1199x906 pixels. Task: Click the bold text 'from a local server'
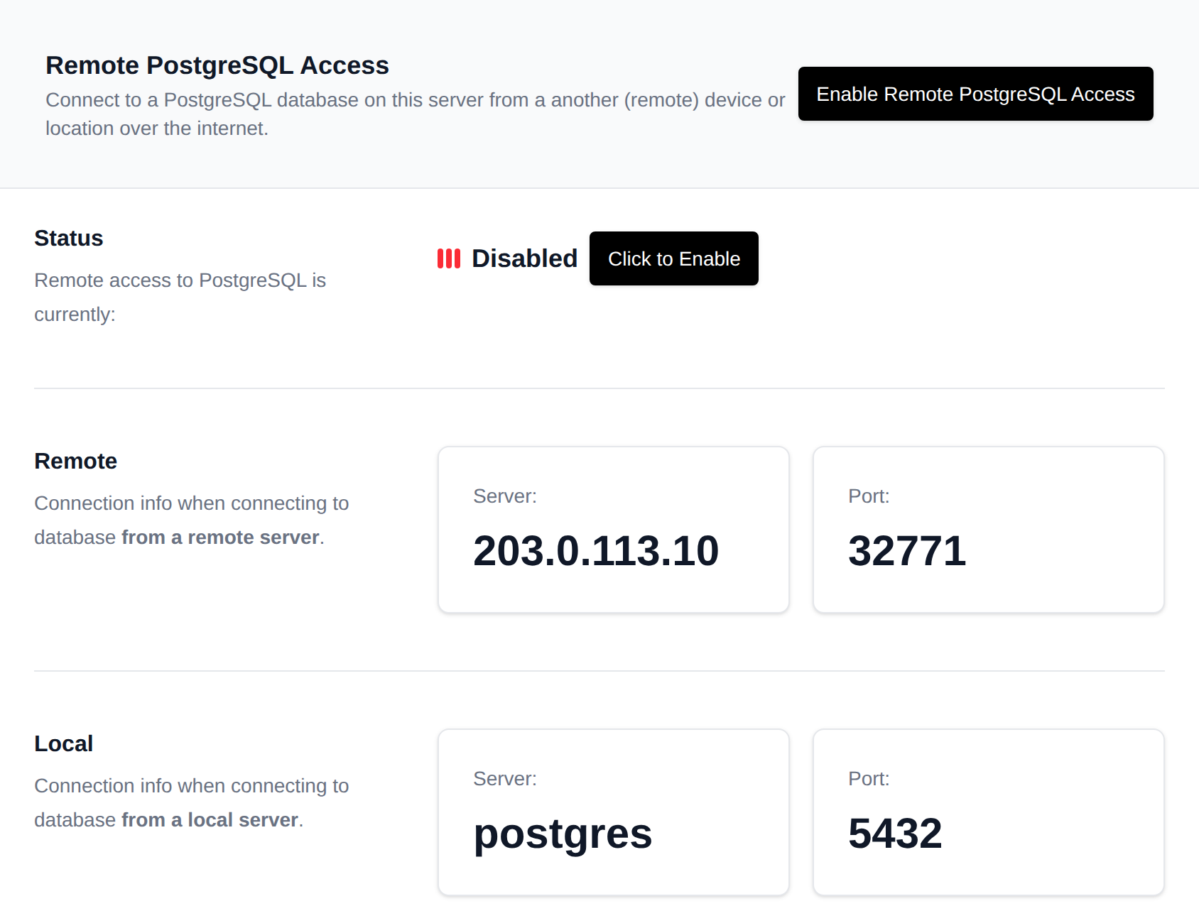[210, 820]
